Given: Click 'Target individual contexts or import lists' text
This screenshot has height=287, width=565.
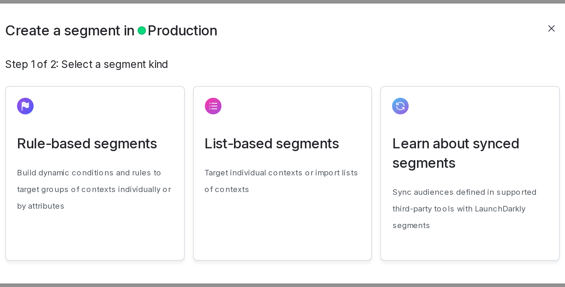Looking at the screenshot, I should pos(281,181).
